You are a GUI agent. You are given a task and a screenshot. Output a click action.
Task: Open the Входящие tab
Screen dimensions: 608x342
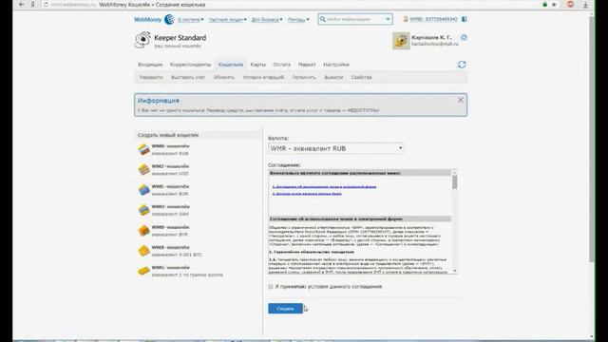pyautogui.click(x=150, y=65)
